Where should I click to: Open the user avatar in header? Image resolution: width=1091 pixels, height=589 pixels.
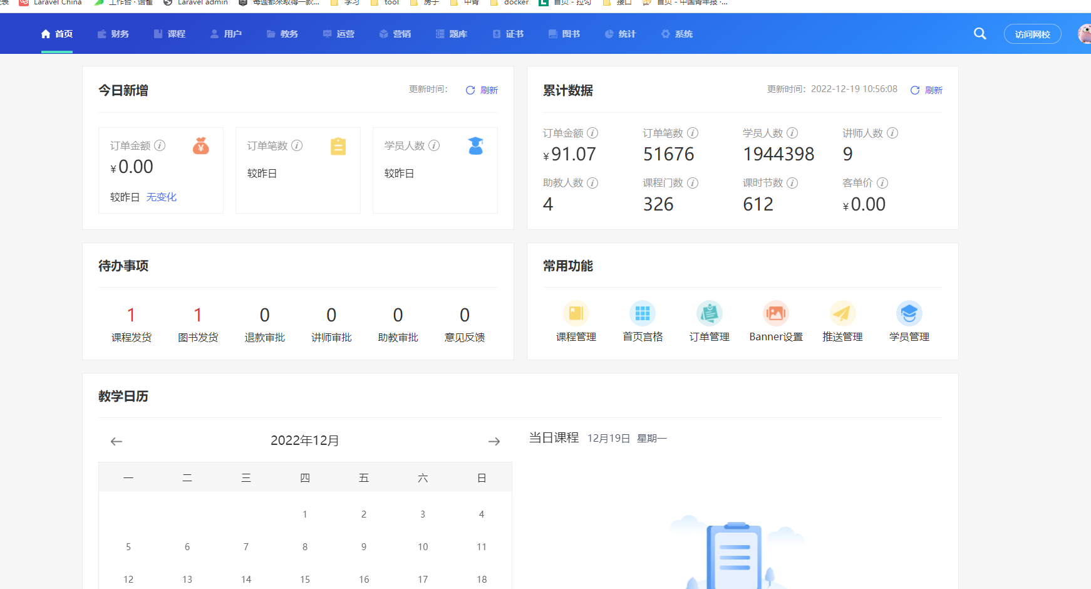point(1085,34)
